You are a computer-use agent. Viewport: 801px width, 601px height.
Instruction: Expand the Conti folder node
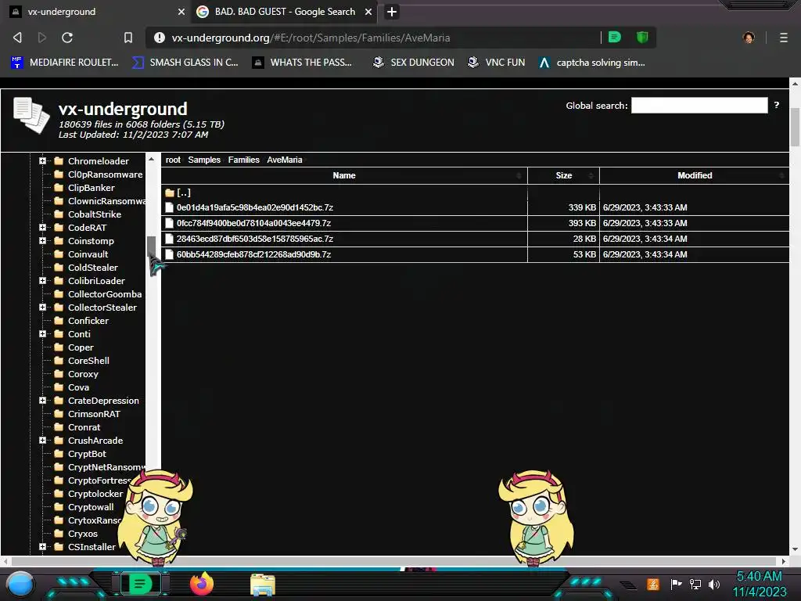tap(42, 333)
